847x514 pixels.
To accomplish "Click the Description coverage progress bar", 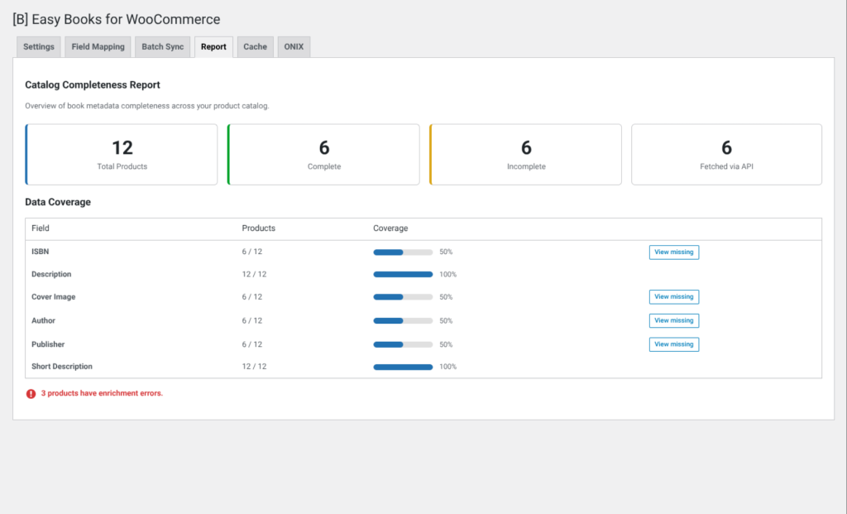I will coord(403,275).
